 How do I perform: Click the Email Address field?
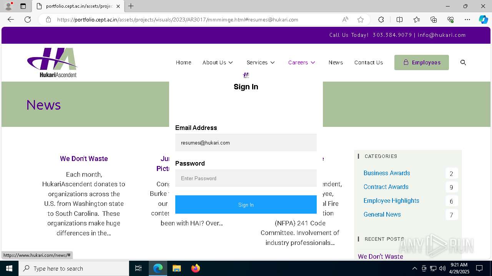click(x=246, y=143)
